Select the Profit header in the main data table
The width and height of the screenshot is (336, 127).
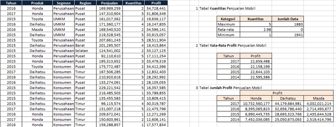[x=156, y=3]
